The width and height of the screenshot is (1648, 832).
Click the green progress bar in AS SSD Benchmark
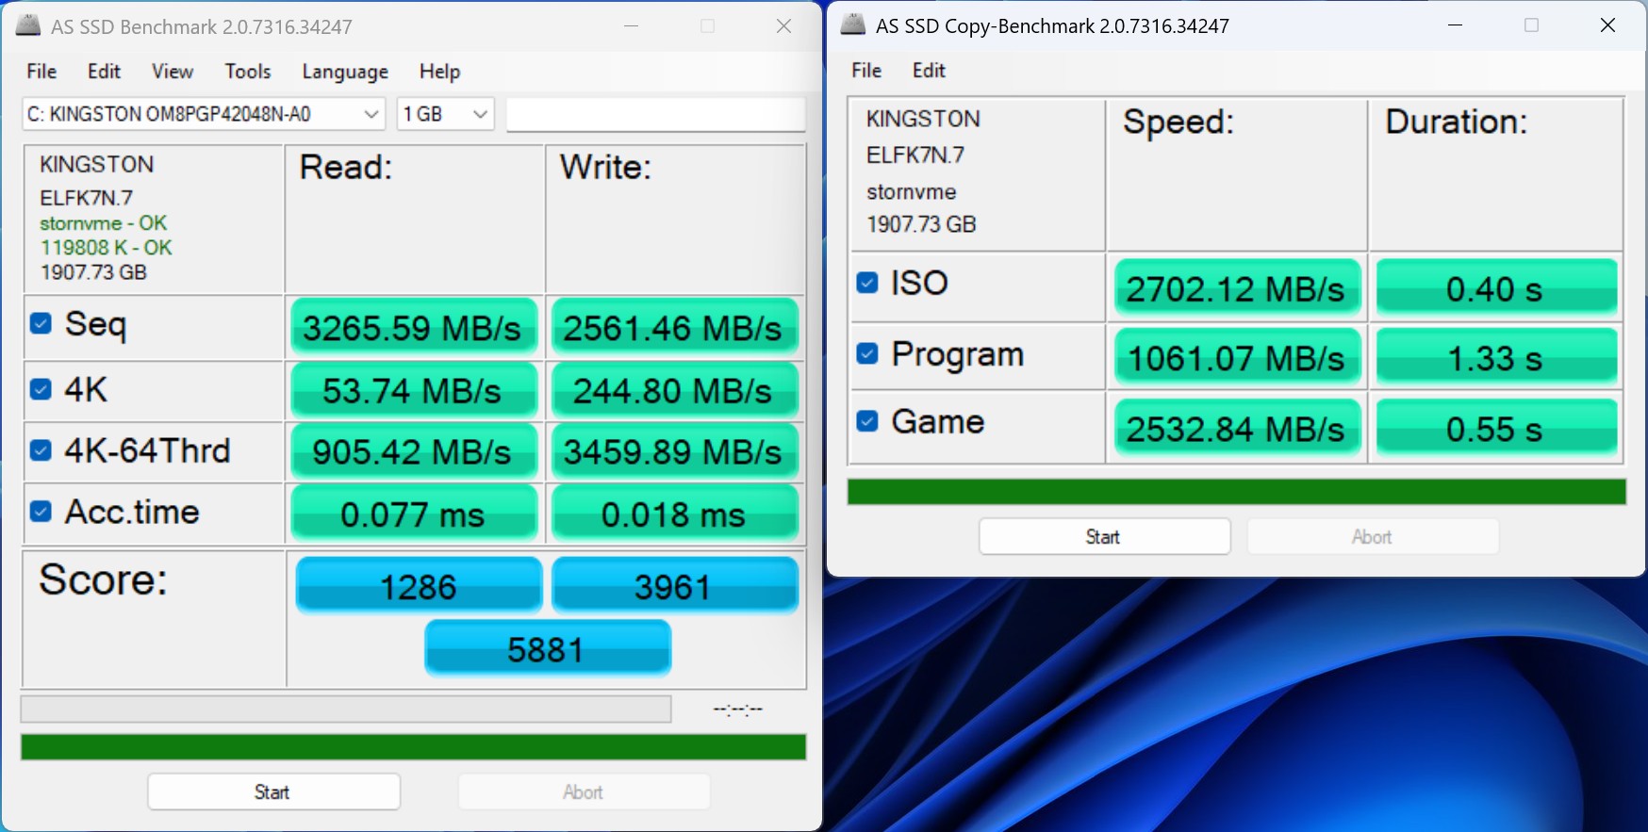(x=413, y=747)
